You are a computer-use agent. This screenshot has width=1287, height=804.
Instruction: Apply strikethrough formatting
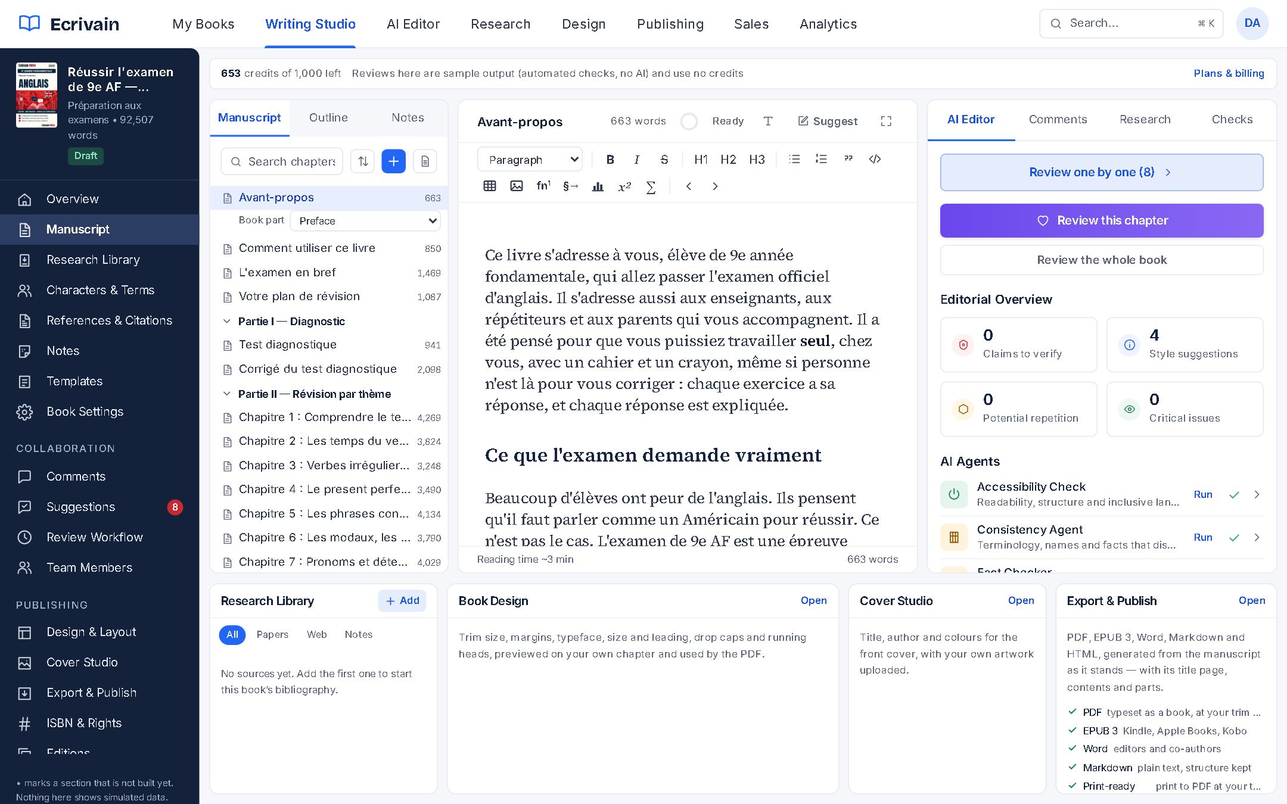tap(664, 160)
